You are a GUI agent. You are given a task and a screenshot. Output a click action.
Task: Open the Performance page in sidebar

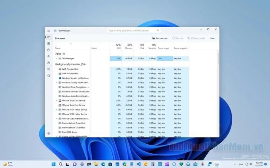point(49,43)
